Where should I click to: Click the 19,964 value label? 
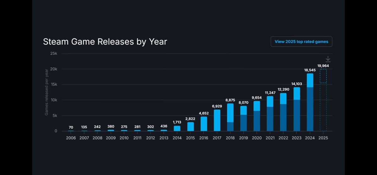pos(323,66)
